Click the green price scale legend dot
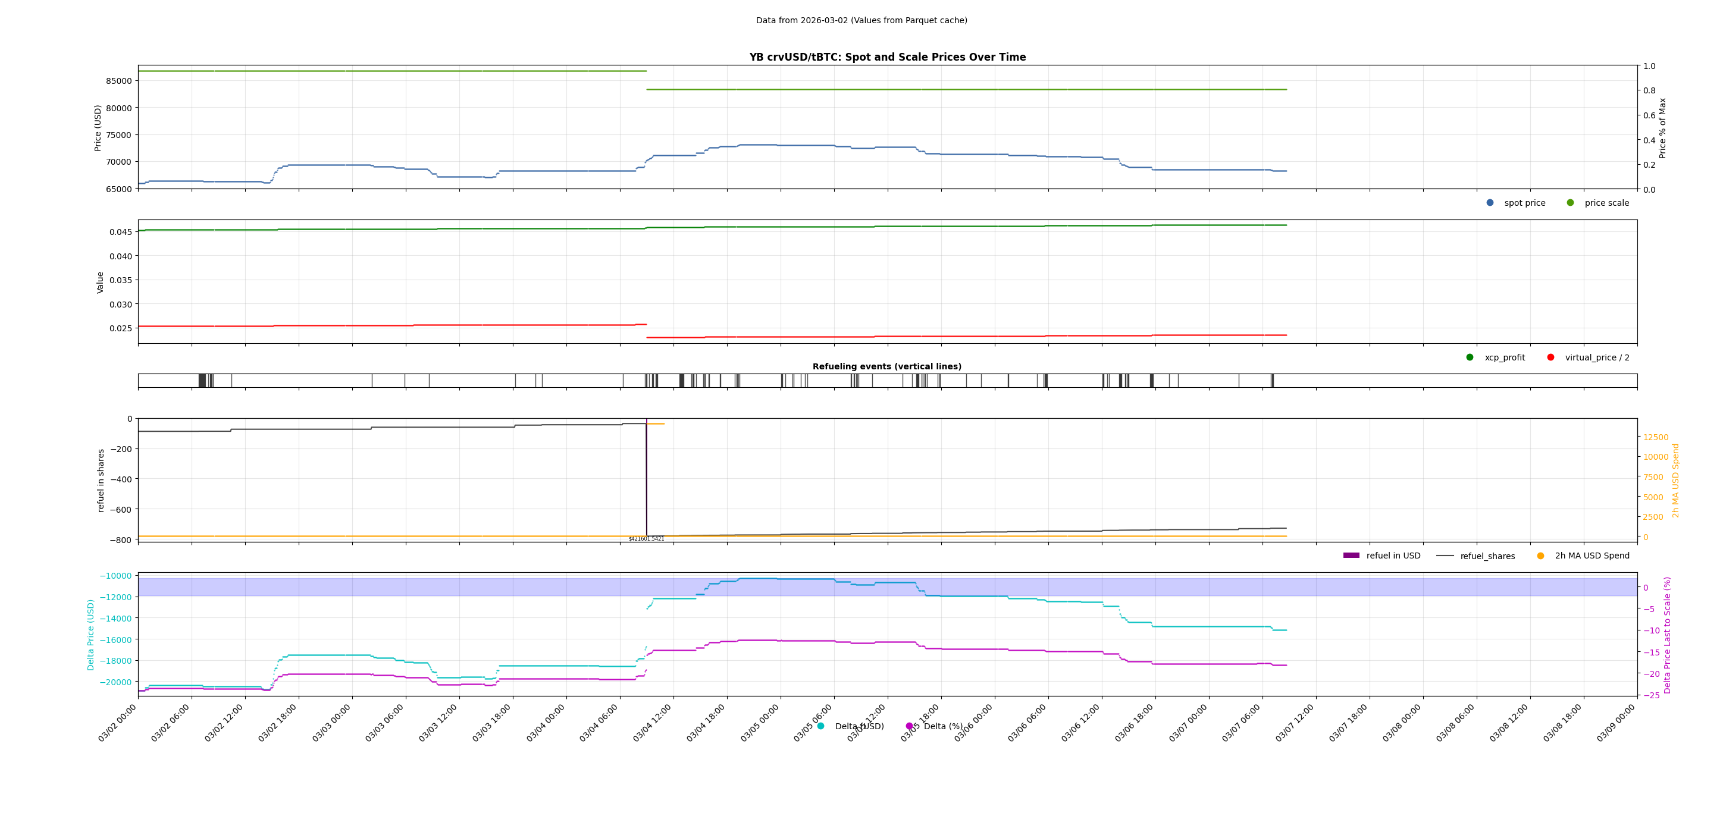Image resolution: width=1723 pixels, height=819 pixels. (1570, 203)
